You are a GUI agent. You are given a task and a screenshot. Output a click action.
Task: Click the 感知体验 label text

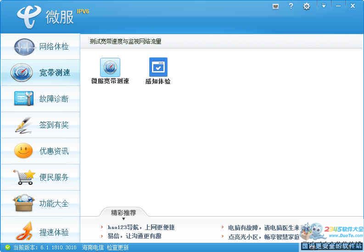pyautogui.click(x=158, y=81)
